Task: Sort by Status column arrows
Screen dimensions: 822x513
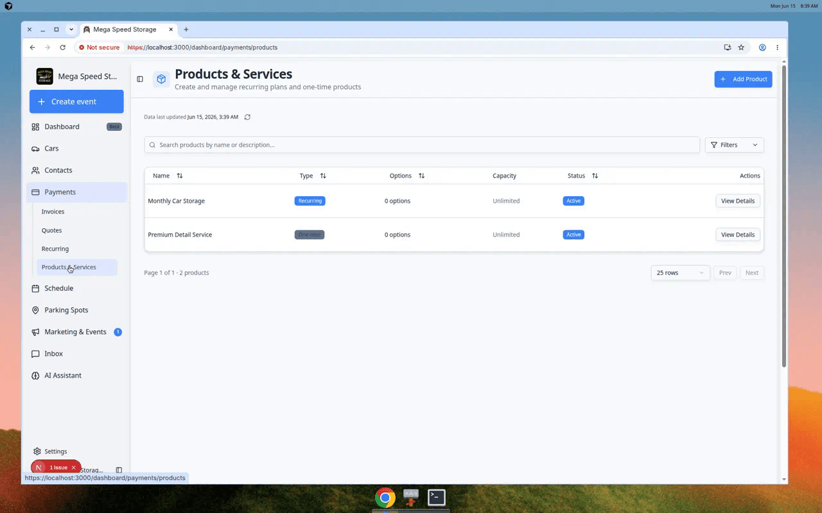Action: pos(595,176)
